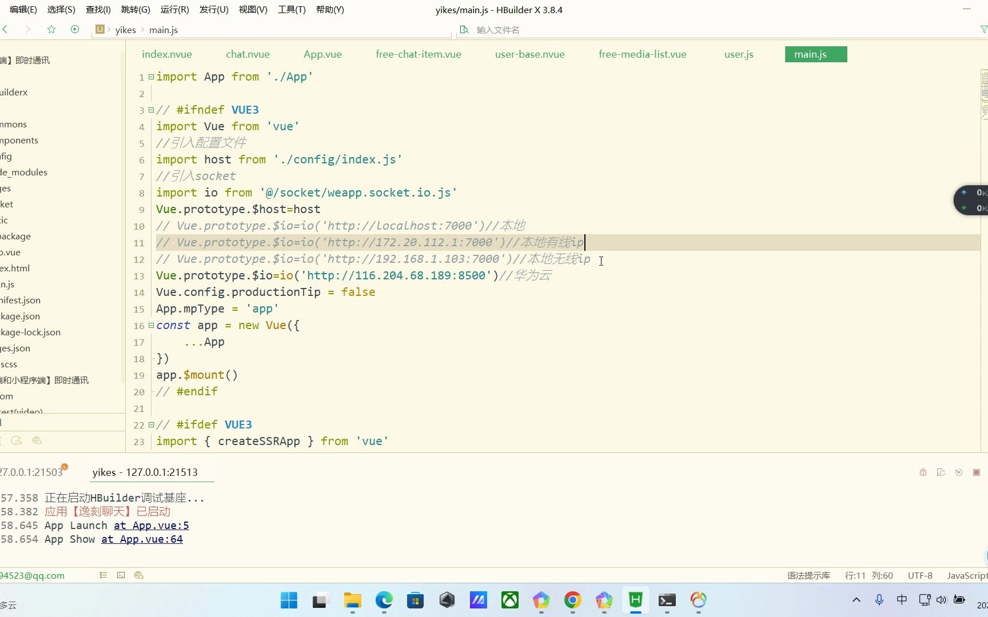The image size is (988, 617).
Task: Go forward with the toolbar forward arrow
Action: click(x=27, y=29)
